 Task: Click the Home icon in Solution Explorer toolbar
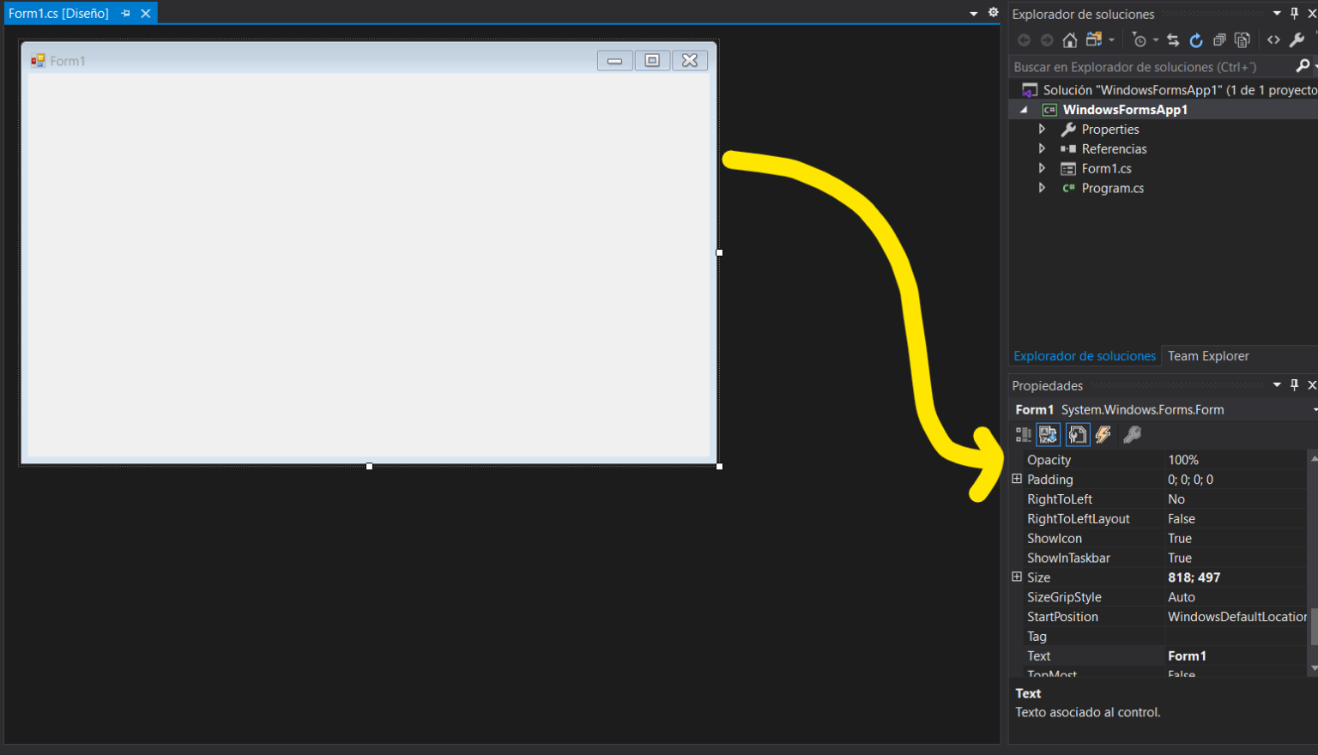click(1069, 39)
